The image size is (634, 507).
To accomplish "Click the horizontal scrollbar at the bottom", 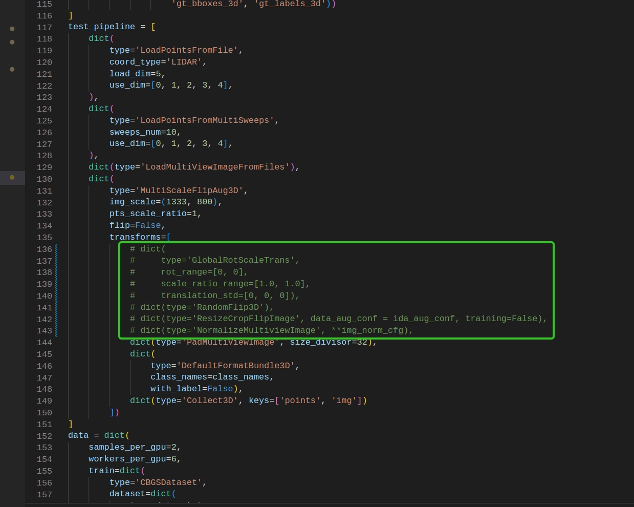I will click(x=317, y=504).
